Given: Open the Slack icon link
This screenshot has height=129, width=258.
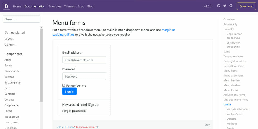Looking at the screenshot, I should click(x=231, y=6).
